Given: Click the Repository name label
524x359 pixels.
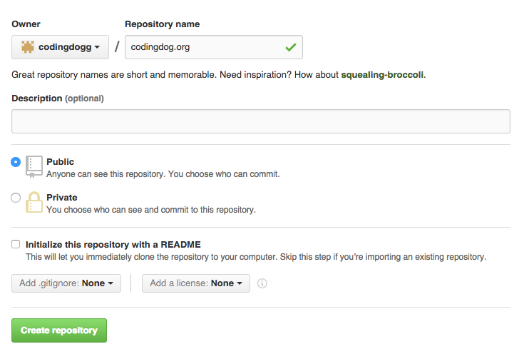Looking at the screenshot, I should tap(163, 24).
